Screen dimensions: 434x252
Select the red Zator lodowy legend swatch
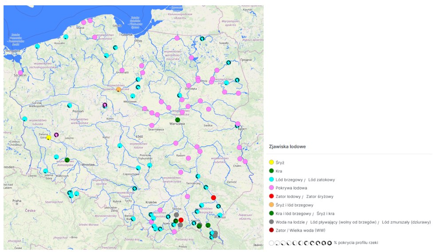pyautogui.click(x=272, y=196)
